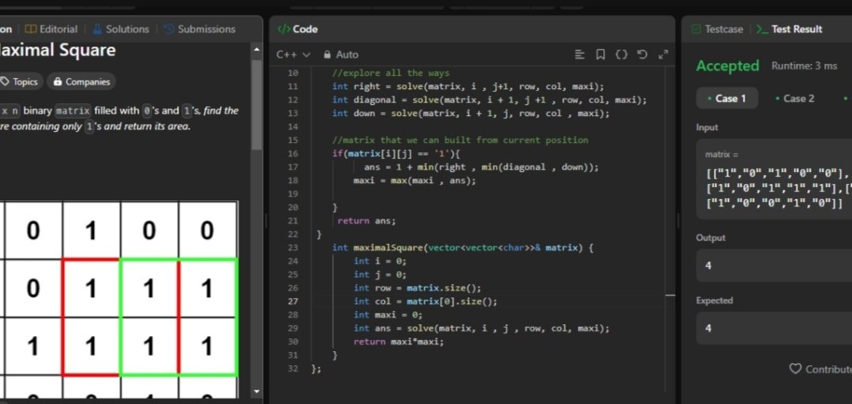The image size is (852, 404).
Task: Expand the Companies section
Action: coord(81,81)
